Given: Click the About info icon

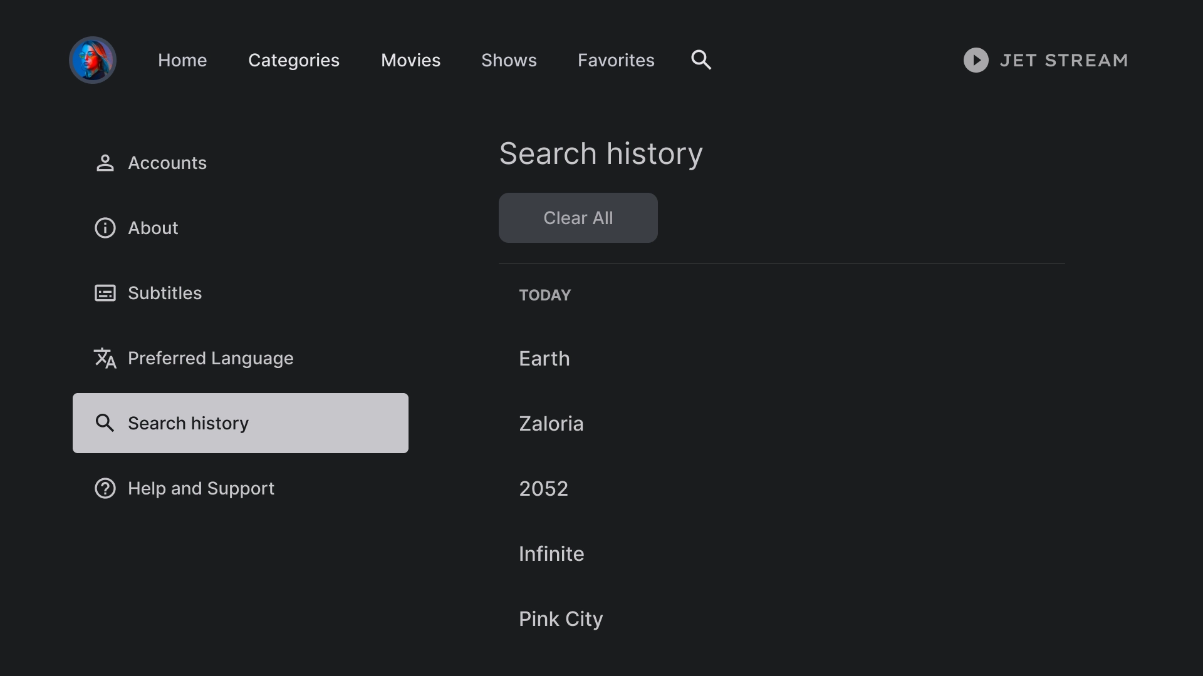Looking at the screenshot, I should click(x=105, y=228).
